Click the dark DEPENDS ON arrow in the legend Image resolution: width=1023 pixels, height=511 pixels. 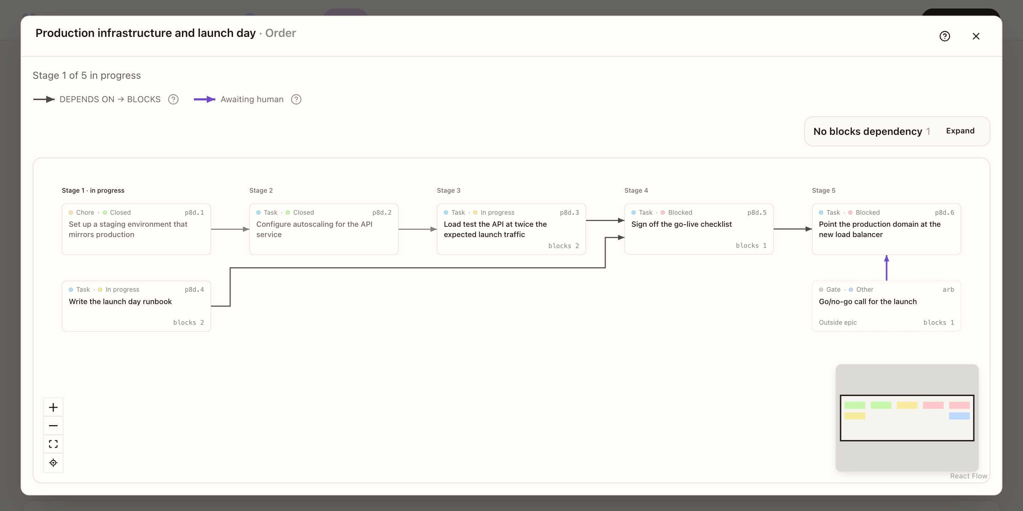pyautogui.click(x=44, y=99)
